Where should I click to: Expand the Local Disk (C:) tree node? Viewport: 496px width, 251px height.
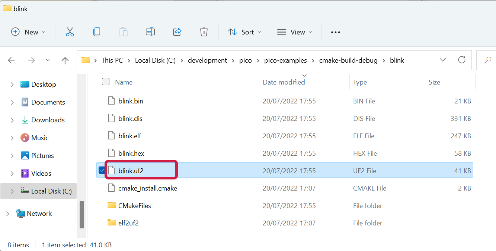click(12, 191)
